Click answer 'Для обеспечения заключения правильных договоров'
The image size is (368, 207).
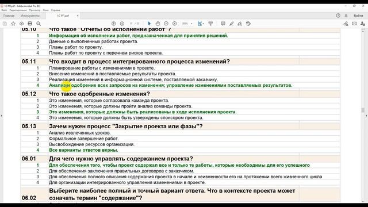click(121, 171)
